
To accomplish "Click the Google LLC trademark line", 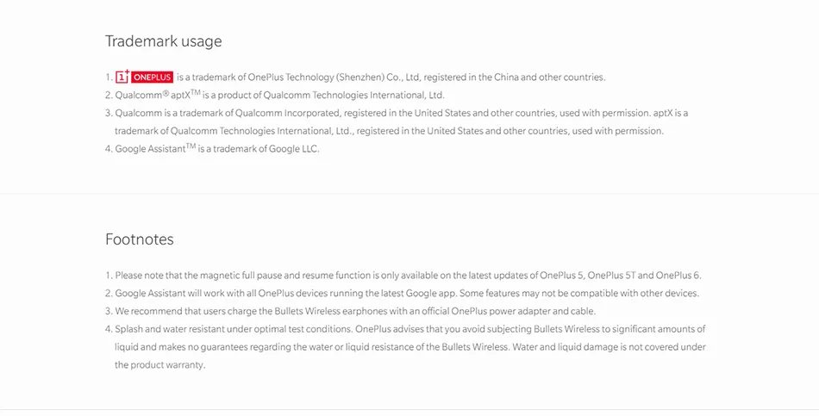I will pyautogui.click(x=216, y=149).
